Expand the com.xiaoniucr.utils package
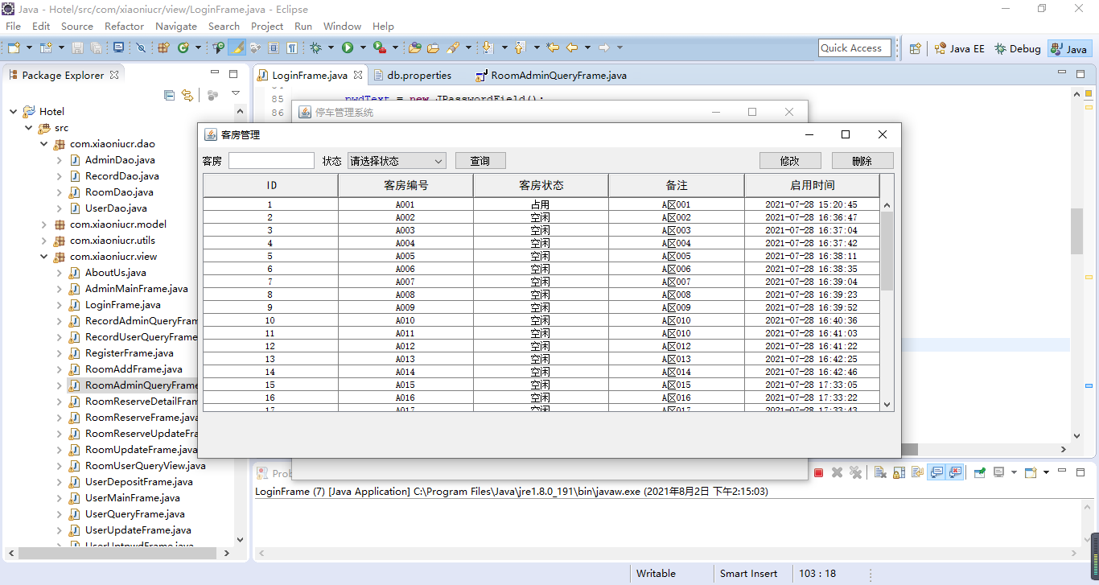Viewport: 1099px width, 585px height. 44,241
